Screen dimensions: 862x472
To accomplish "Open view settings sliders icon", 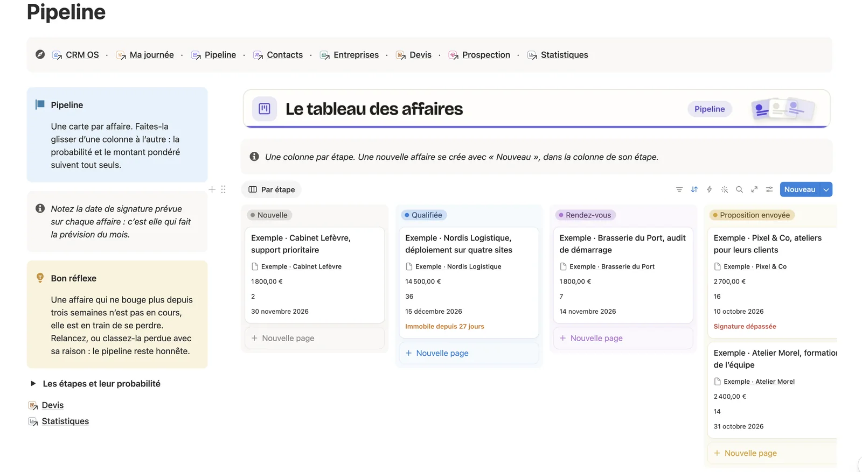I will (769, 189).
